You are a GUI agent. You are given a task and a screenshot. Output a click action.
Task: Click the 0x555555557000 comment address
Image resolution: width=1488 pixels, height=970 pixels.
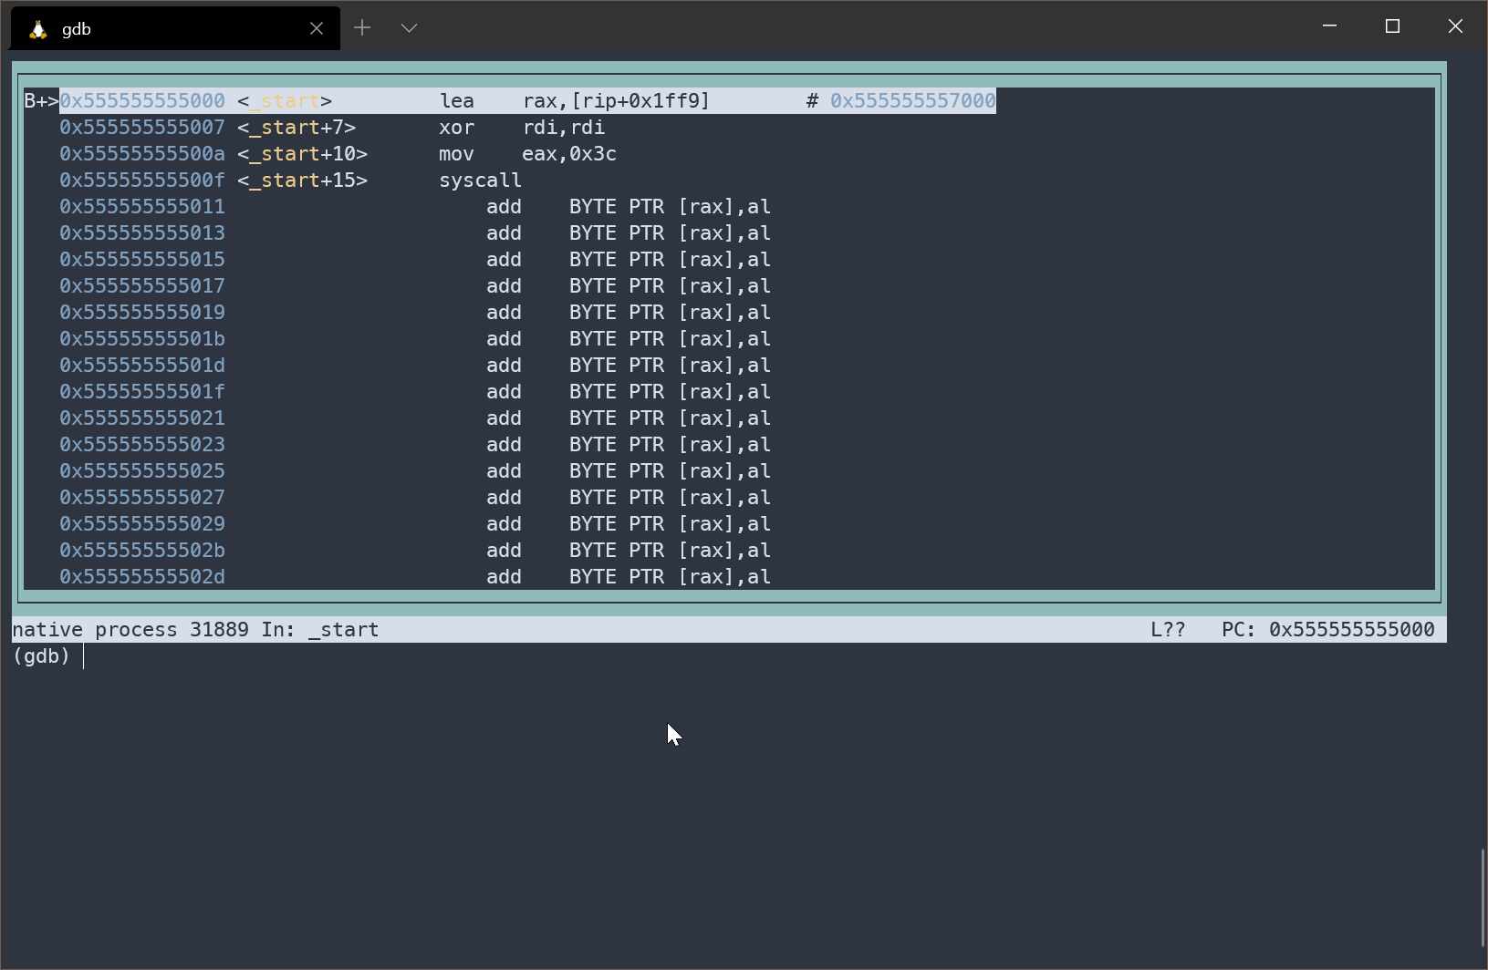coord(912,101)
